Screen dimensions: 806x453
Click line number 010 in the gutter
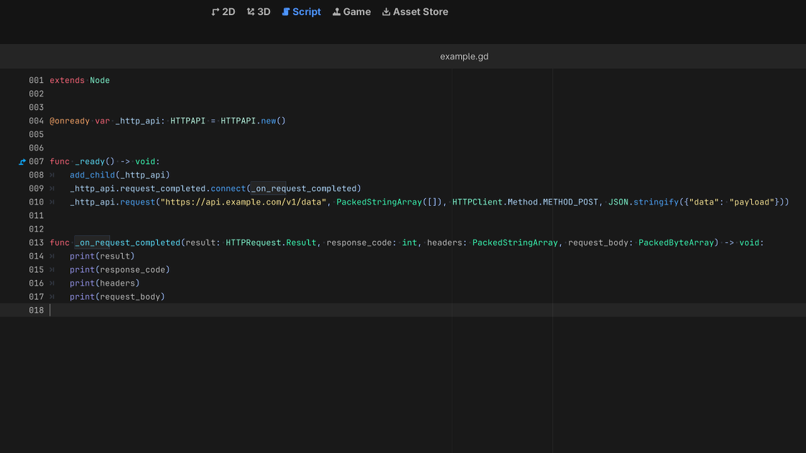coord(37,202)
